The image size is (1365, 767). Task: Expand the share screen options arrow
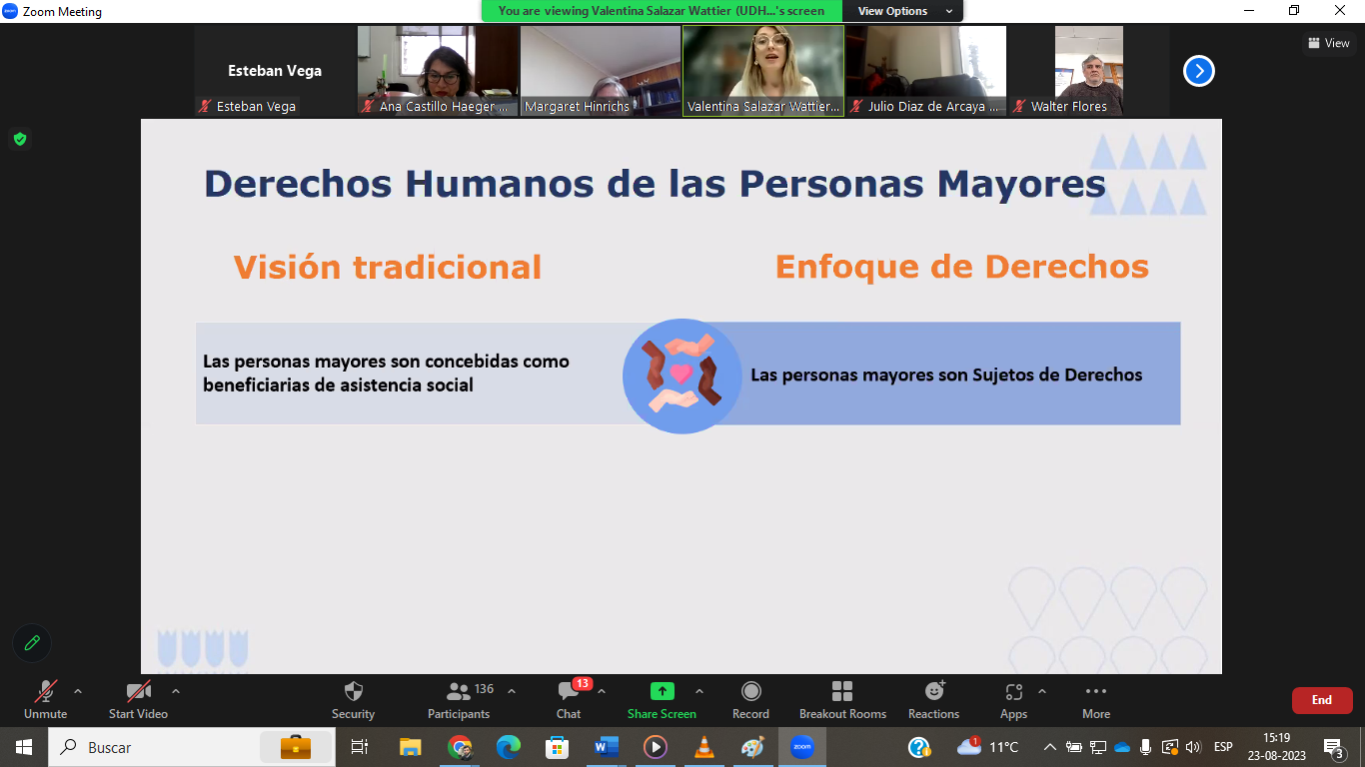click(698, 691)
